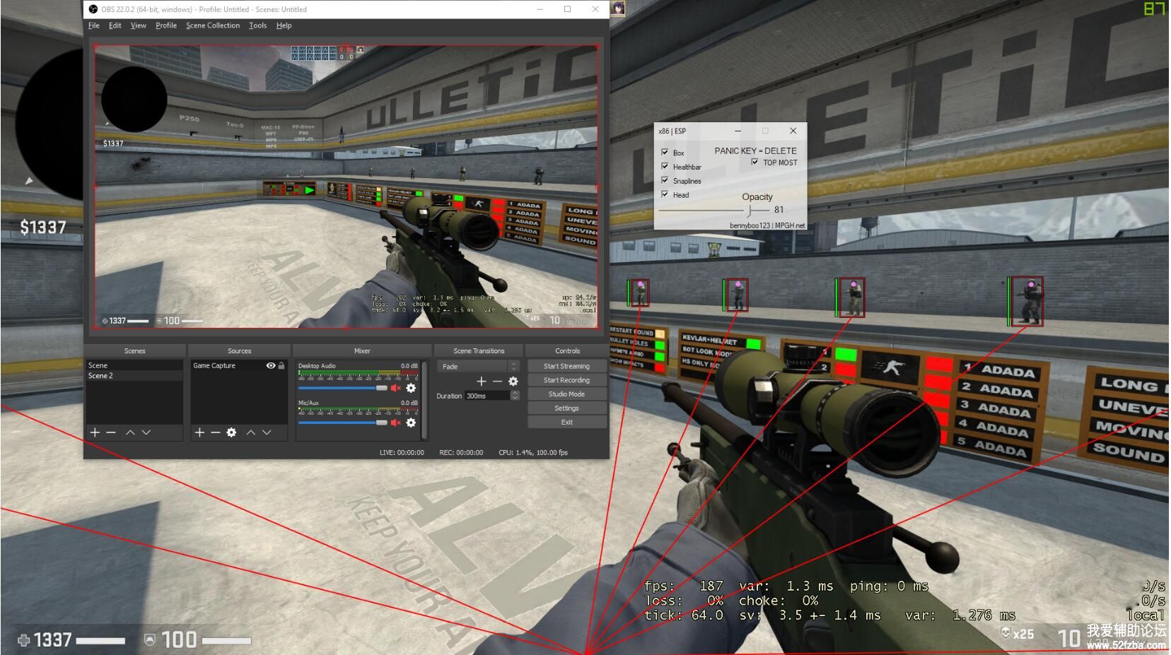
Task: Open the View menu in OBS
Action: pyautogui.click(x=138, y=25)
